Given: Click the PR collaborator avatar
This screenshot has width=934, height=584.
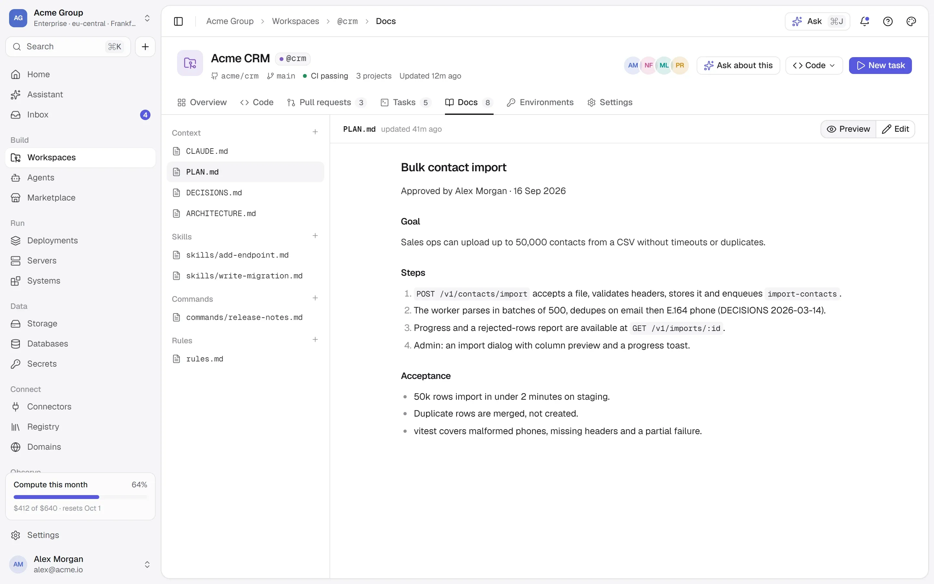Looking at the screenshot, I should 680,65.
